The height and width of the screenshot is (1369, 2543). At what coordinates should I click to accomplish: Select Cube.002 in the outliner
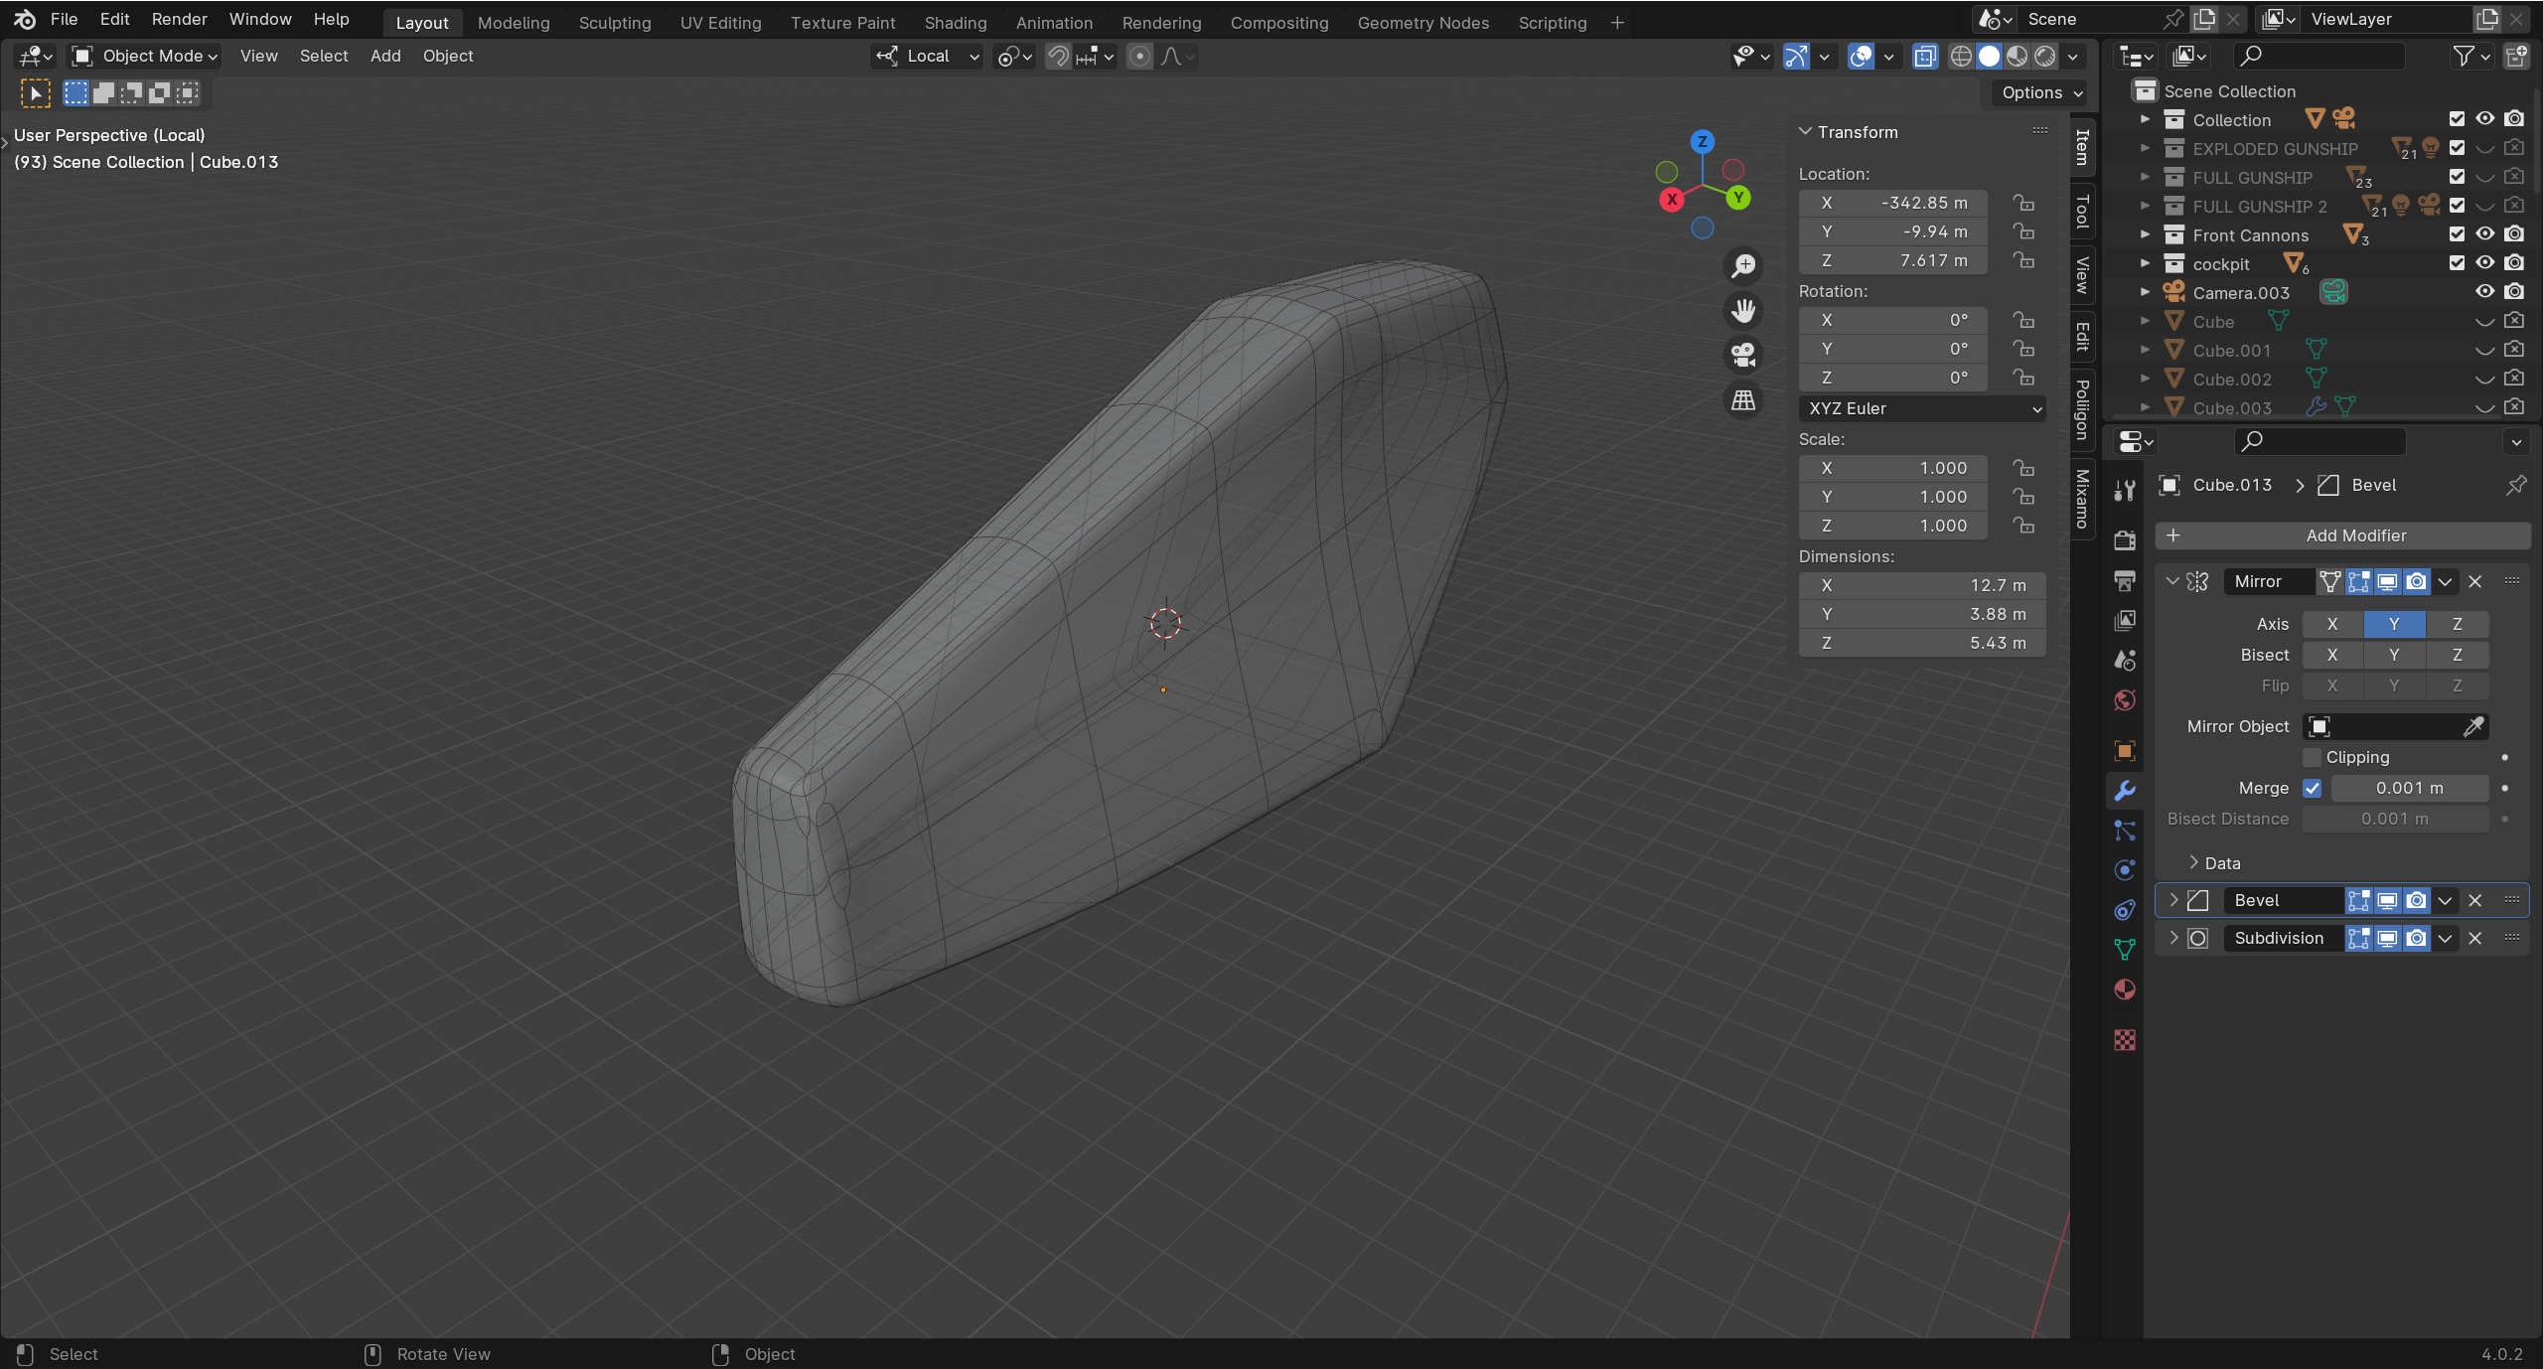click(2232, 380)
